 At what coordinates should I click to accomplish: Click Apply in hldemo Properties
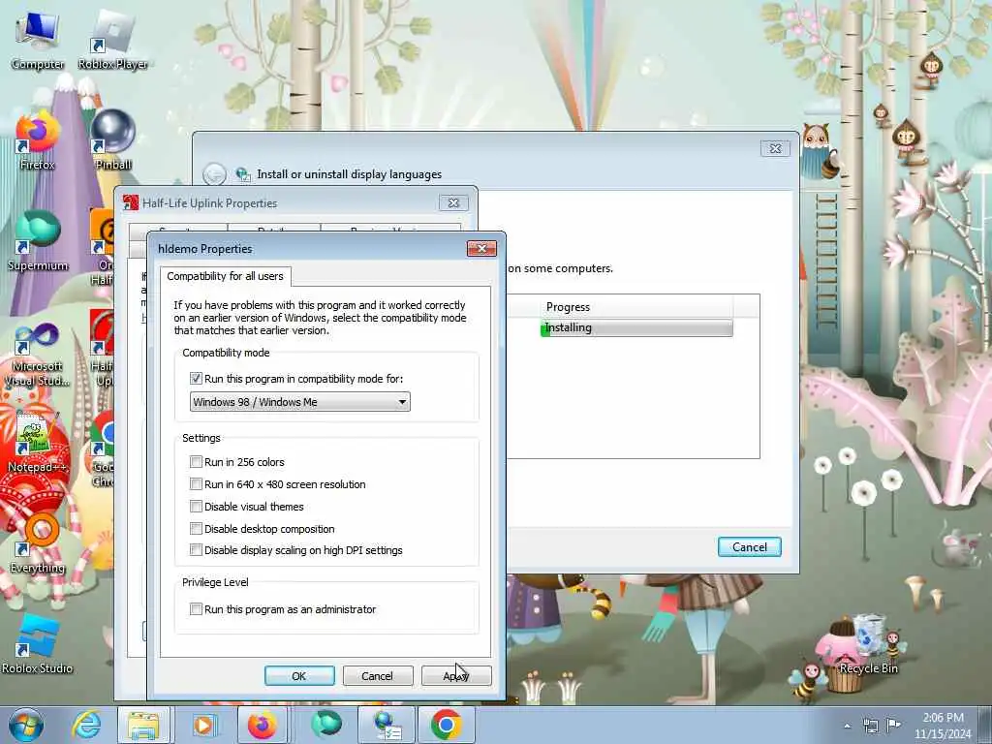[x=456, y=675]
